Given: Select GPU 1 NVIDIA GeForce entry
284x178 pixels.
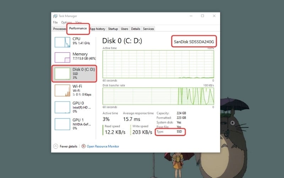Looking at the screenshot, I should click(74, 124).
